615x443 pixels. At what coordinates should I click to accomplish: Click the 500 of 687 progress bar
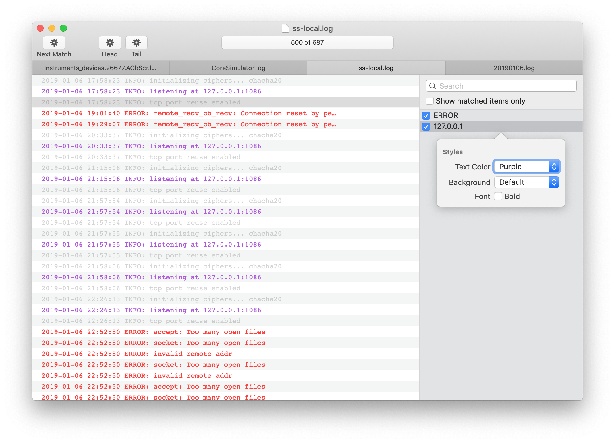tap(307, 43)
